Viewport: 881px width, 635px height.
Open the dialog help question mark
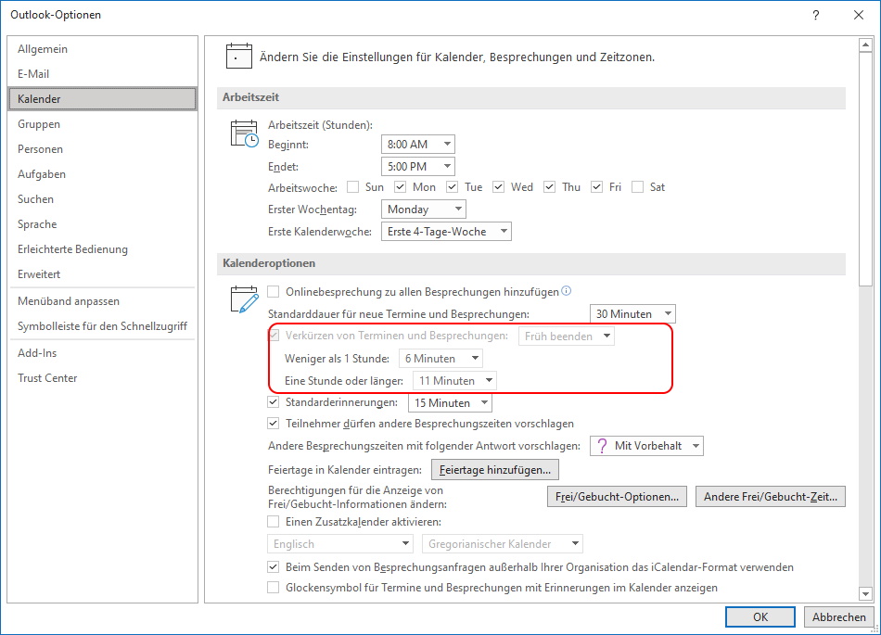(x=816, y=15)
